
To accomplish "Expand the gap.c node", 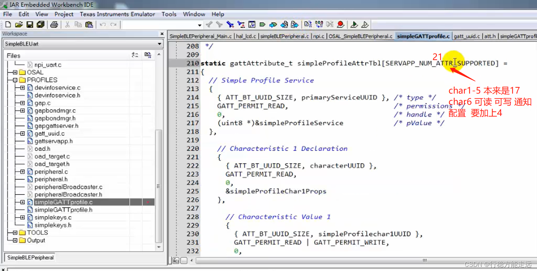I will 22,103.
